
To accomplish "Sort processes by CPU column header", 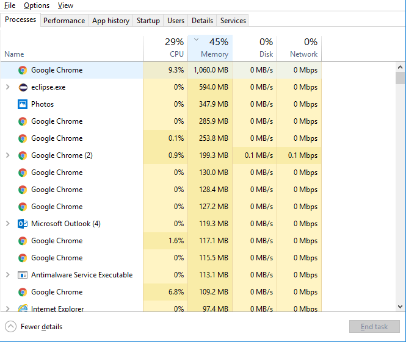I will (165, 48).
